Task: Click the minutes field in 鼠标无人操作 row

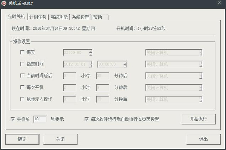Action: click(x=102, y=99)
